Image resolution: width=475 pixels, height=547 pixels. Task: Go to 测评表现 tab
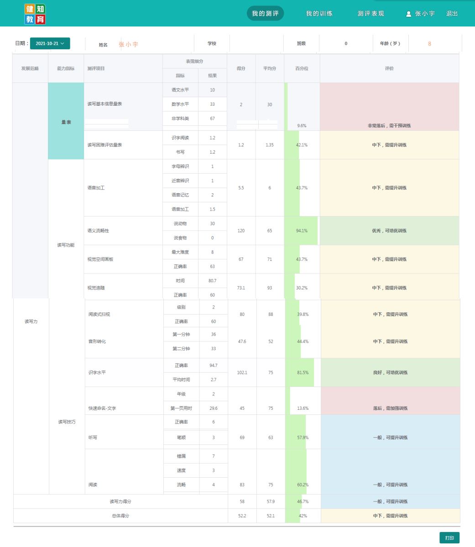tap(371, 14)
